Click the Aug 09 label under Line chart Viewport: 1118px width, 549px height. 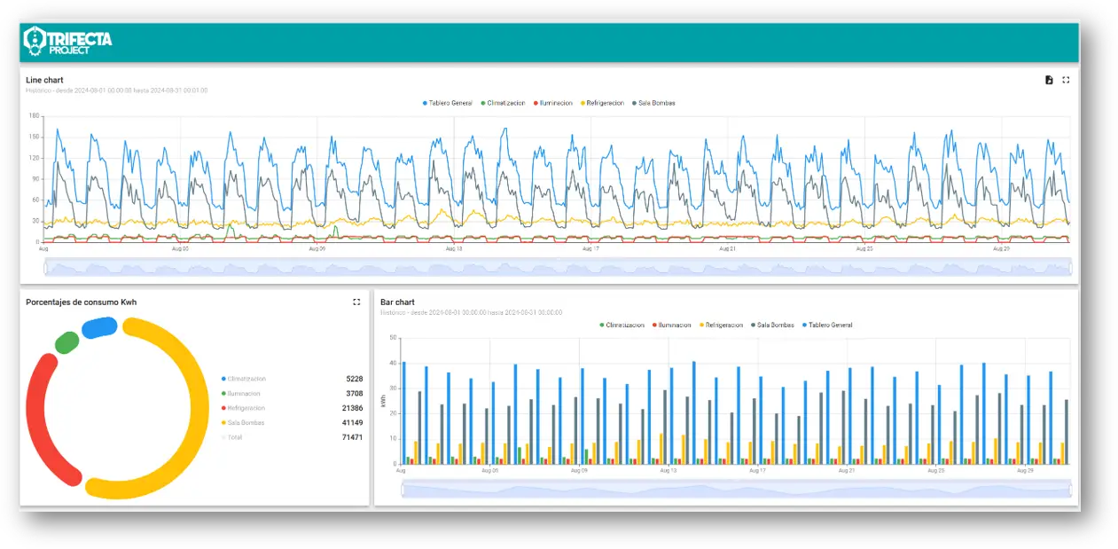[318, 249]
